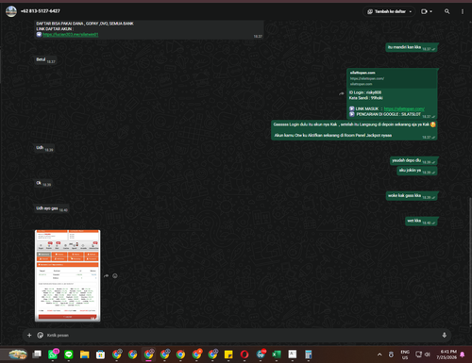Open Task View from the taskbar

[x=37, y=355]
